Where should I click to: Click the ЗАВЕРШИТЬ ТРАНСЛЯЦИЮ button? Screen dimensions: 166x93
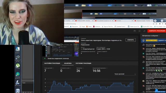tap(157, 31)
